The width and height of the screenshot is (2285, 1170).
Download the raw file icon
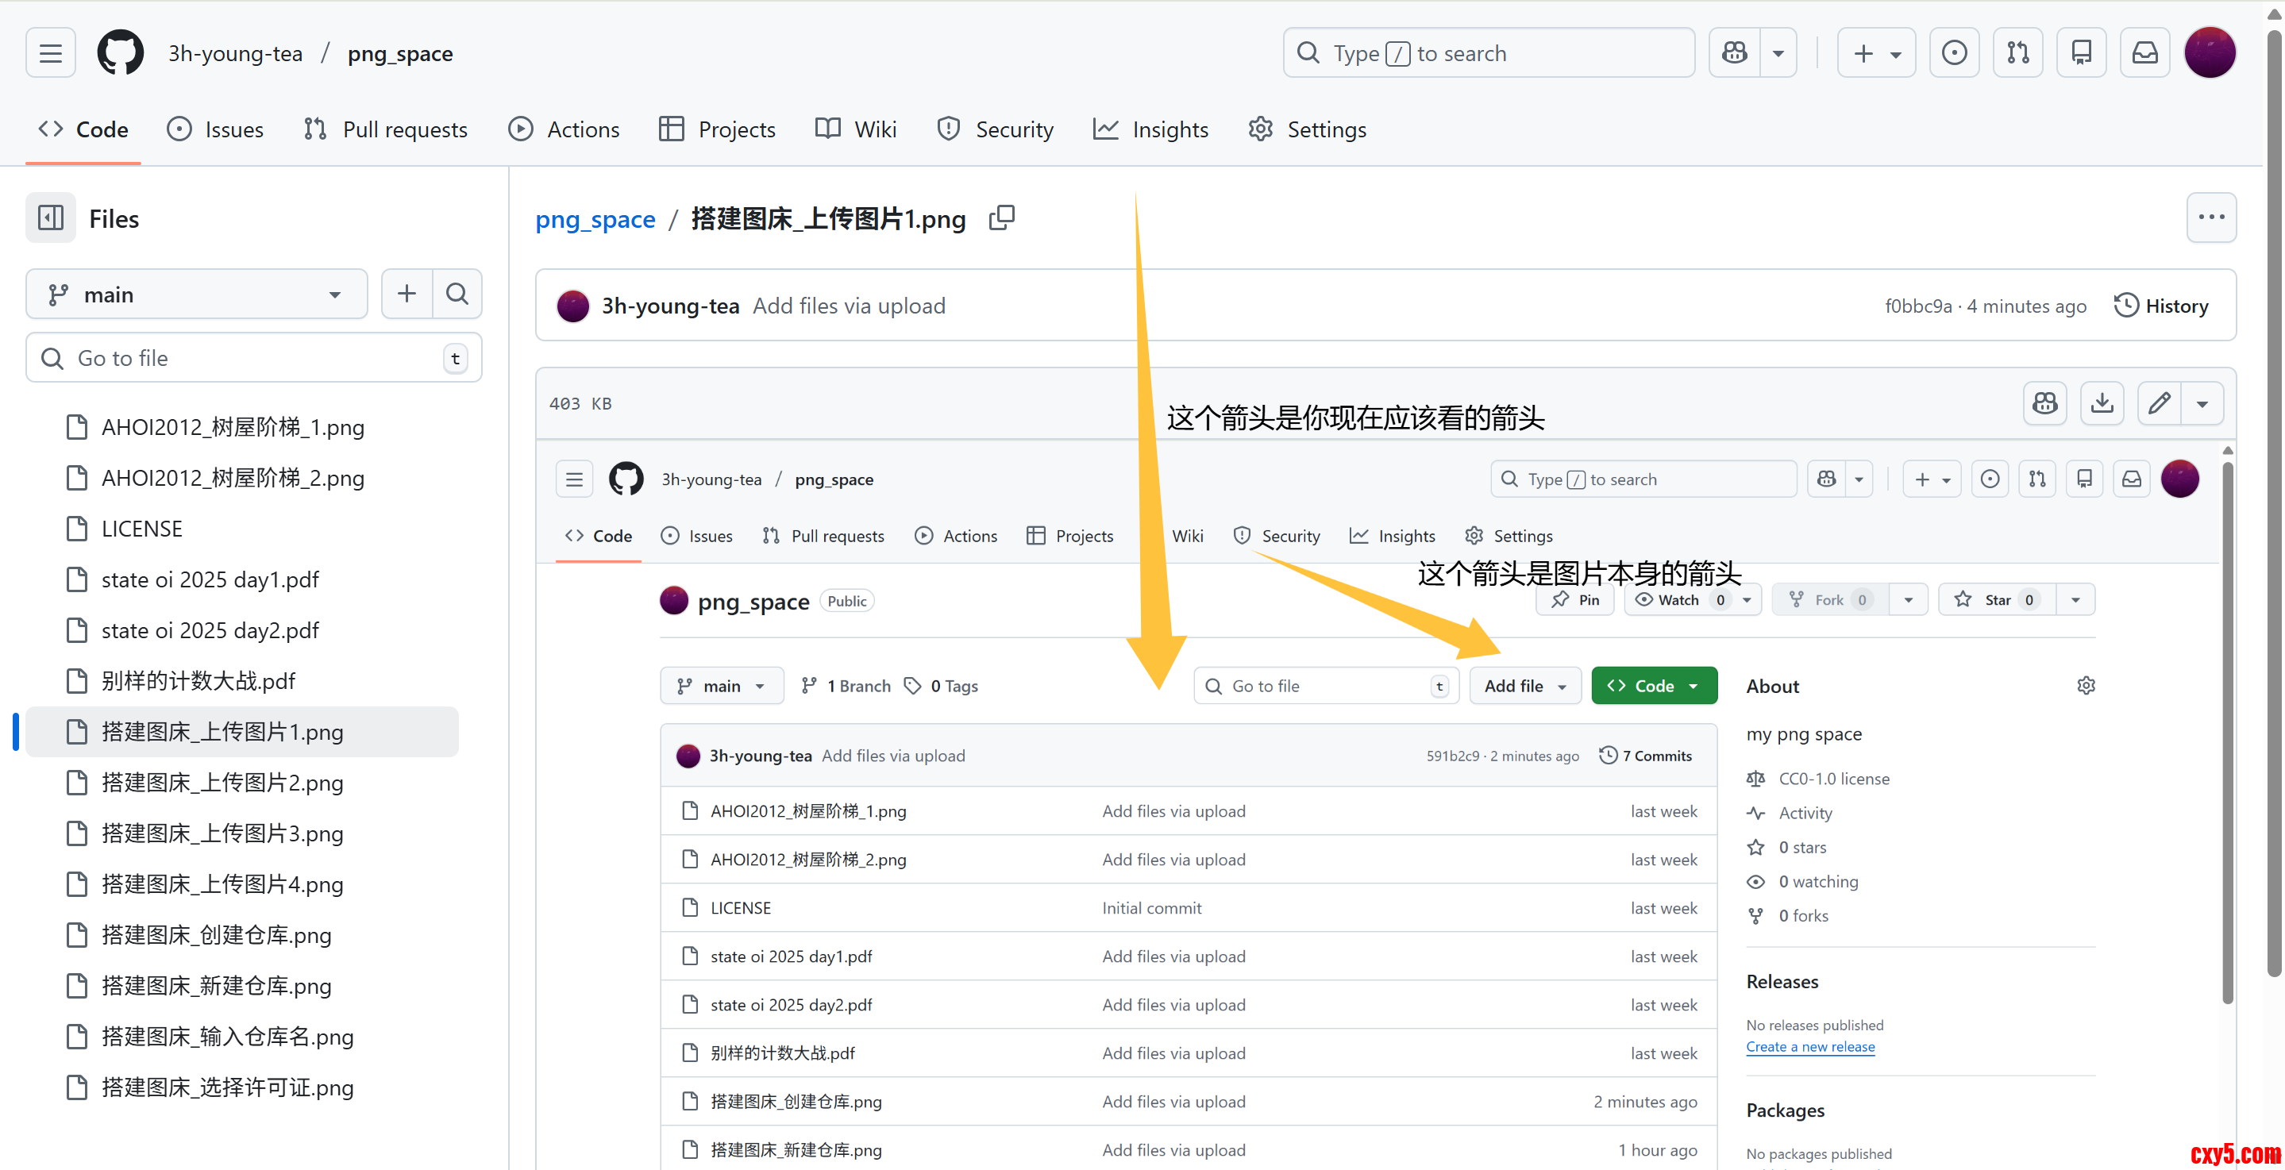(x=2102, y=403)
